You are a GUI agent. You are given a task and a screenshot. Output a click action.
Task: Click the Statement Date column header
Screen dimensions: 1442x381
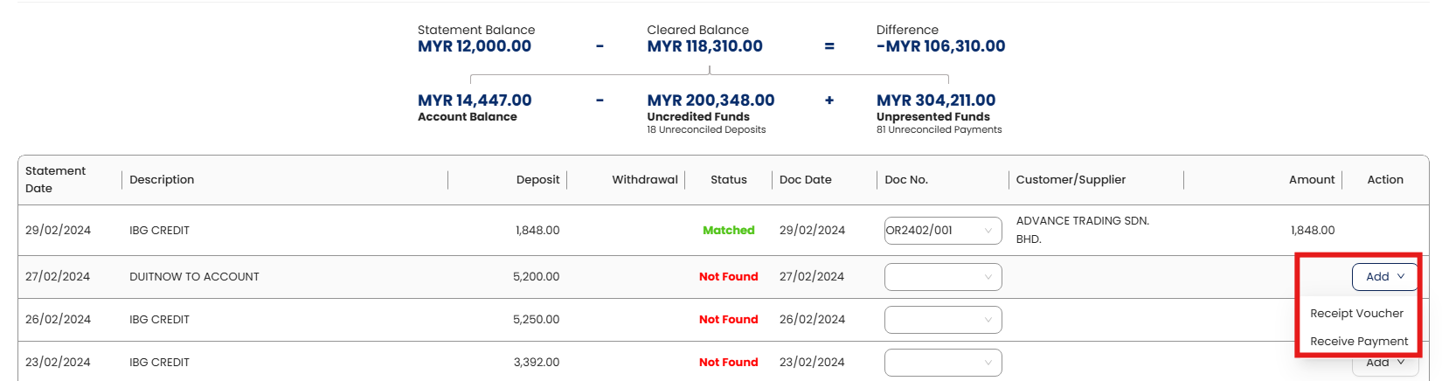pos(56,179)
